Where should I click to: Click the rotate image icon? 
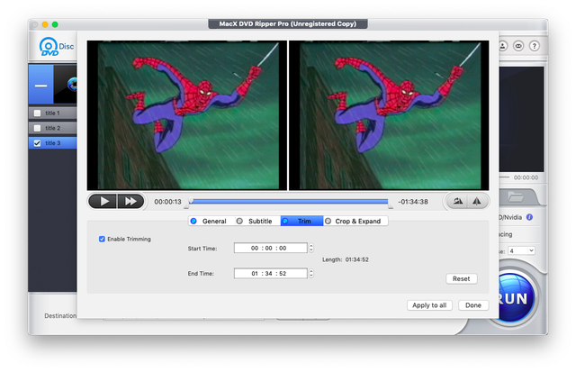[x=459, y=201]
